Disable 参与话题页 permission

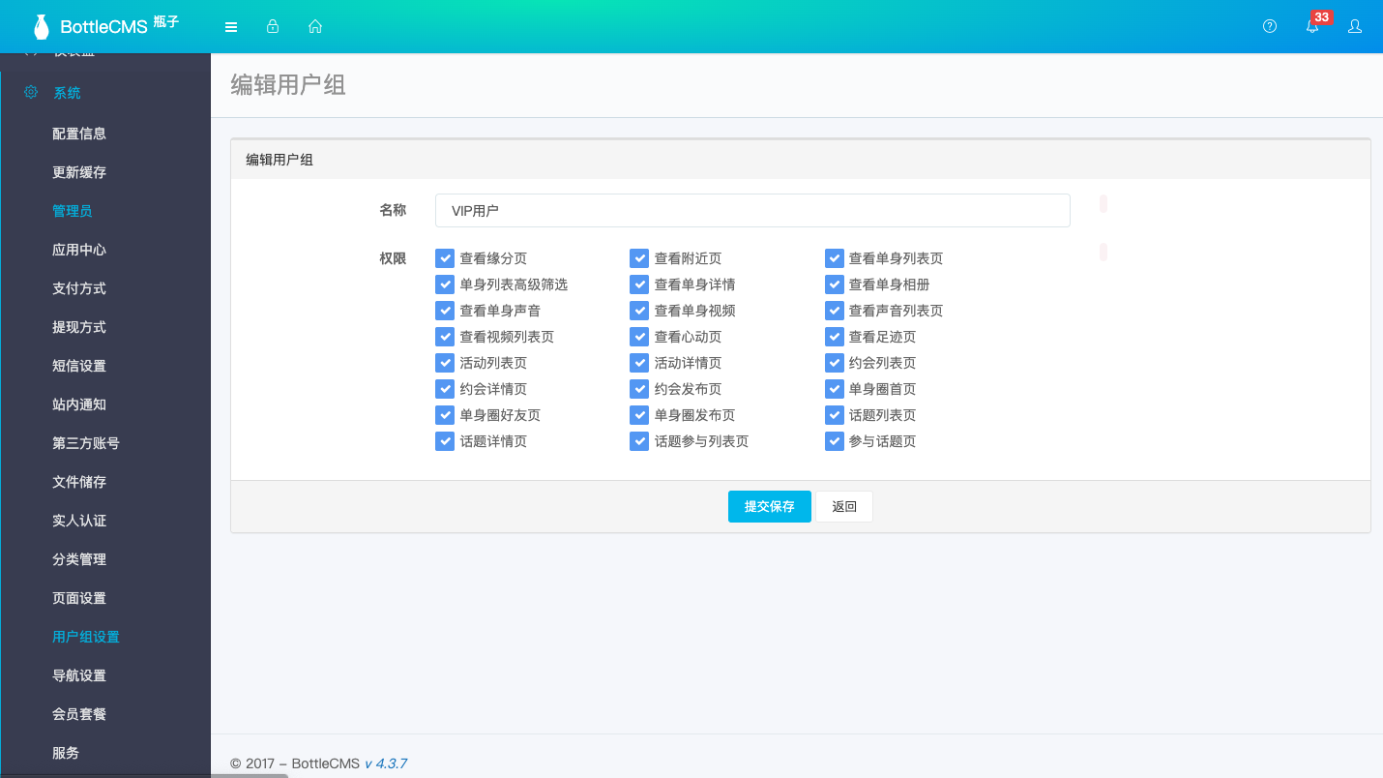835,441
